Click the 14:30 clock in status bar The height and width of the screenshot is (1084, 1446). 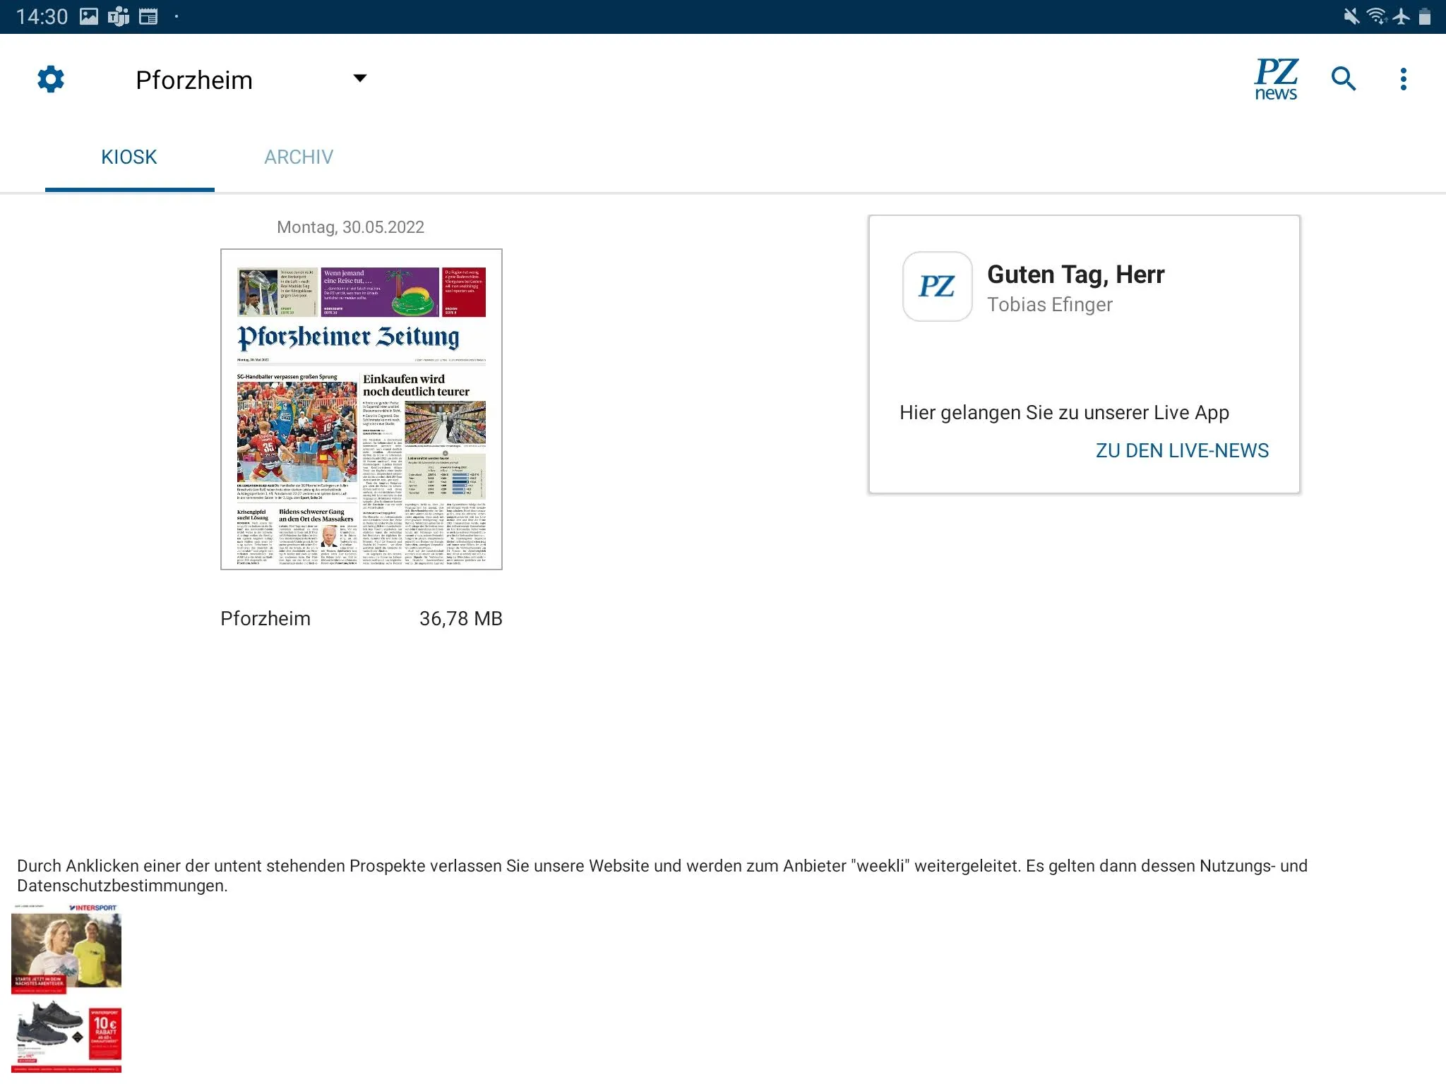pyautogui.click(x=42, y=16)
